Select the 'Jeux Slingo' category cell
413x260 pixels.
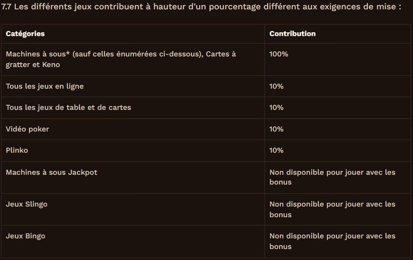(x=27, y=204)
